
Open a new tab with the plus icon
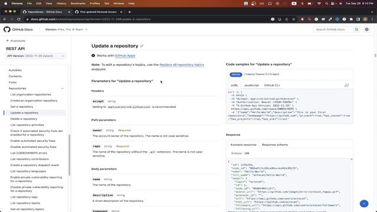click(130, 12)
